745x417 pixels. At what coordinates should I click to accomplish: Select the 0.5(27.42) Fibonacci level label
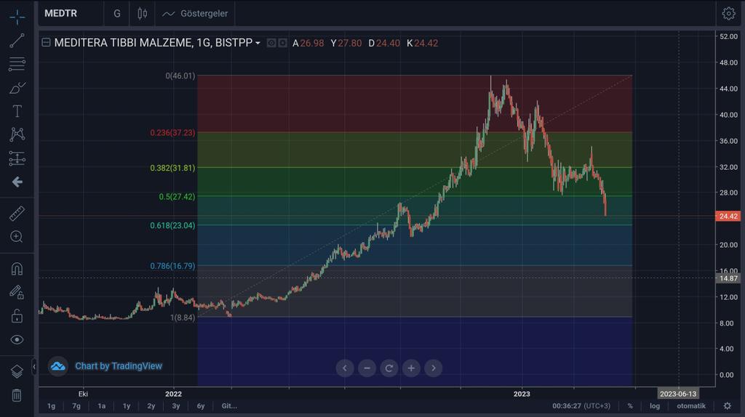(177, 197)
